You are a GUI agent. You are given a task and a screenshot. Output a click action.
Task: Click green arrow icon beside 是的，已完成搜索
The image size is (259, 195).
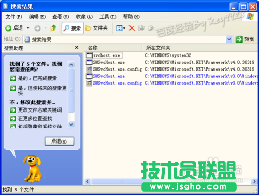click(x=13, y=78)
